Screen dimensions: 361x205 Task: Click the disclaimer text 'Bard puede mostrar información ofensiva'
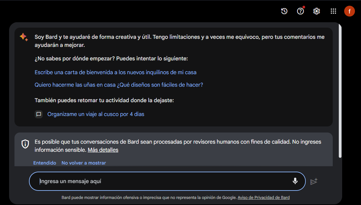click(x=99, y=197)
